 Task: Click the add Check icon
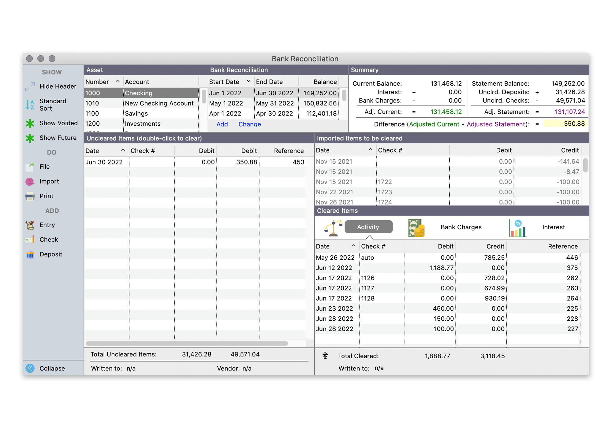tap(30, 240)
